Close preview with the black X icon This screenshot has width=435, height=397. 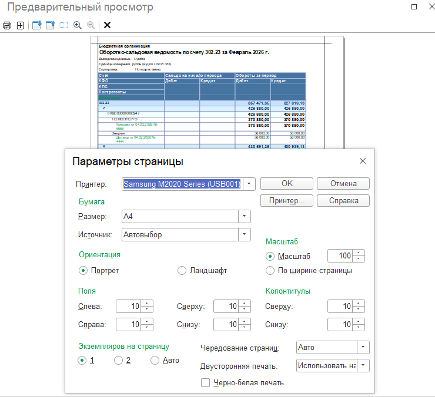click(x=107, y=25)
